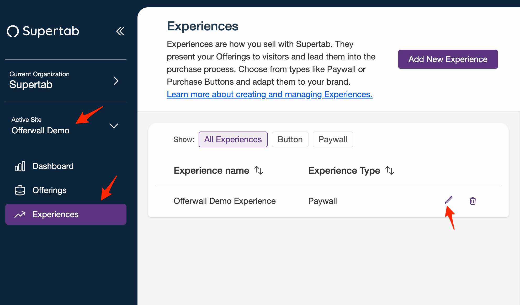Sort by Experience Type arrows
Viewport: 520px width, 305px height.
(x=390, y=171)
